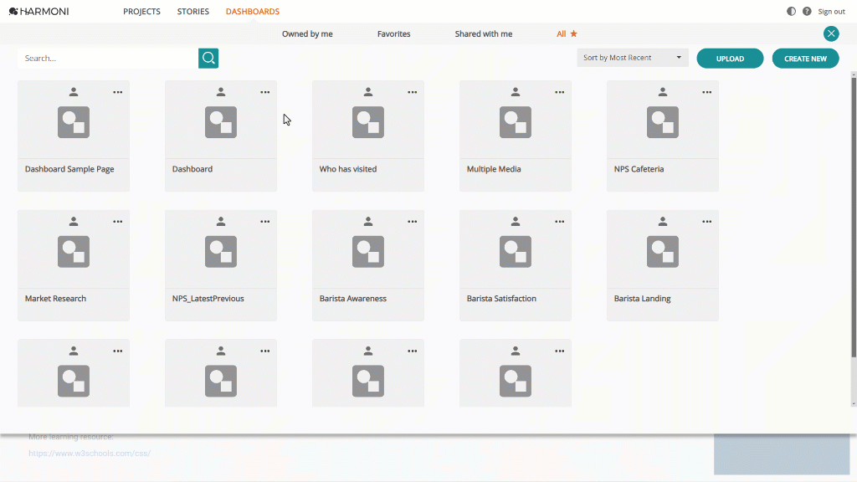This screenshot has width=857, height=482.
Task: Go to the Stories menu
Action: pos(193,12)
